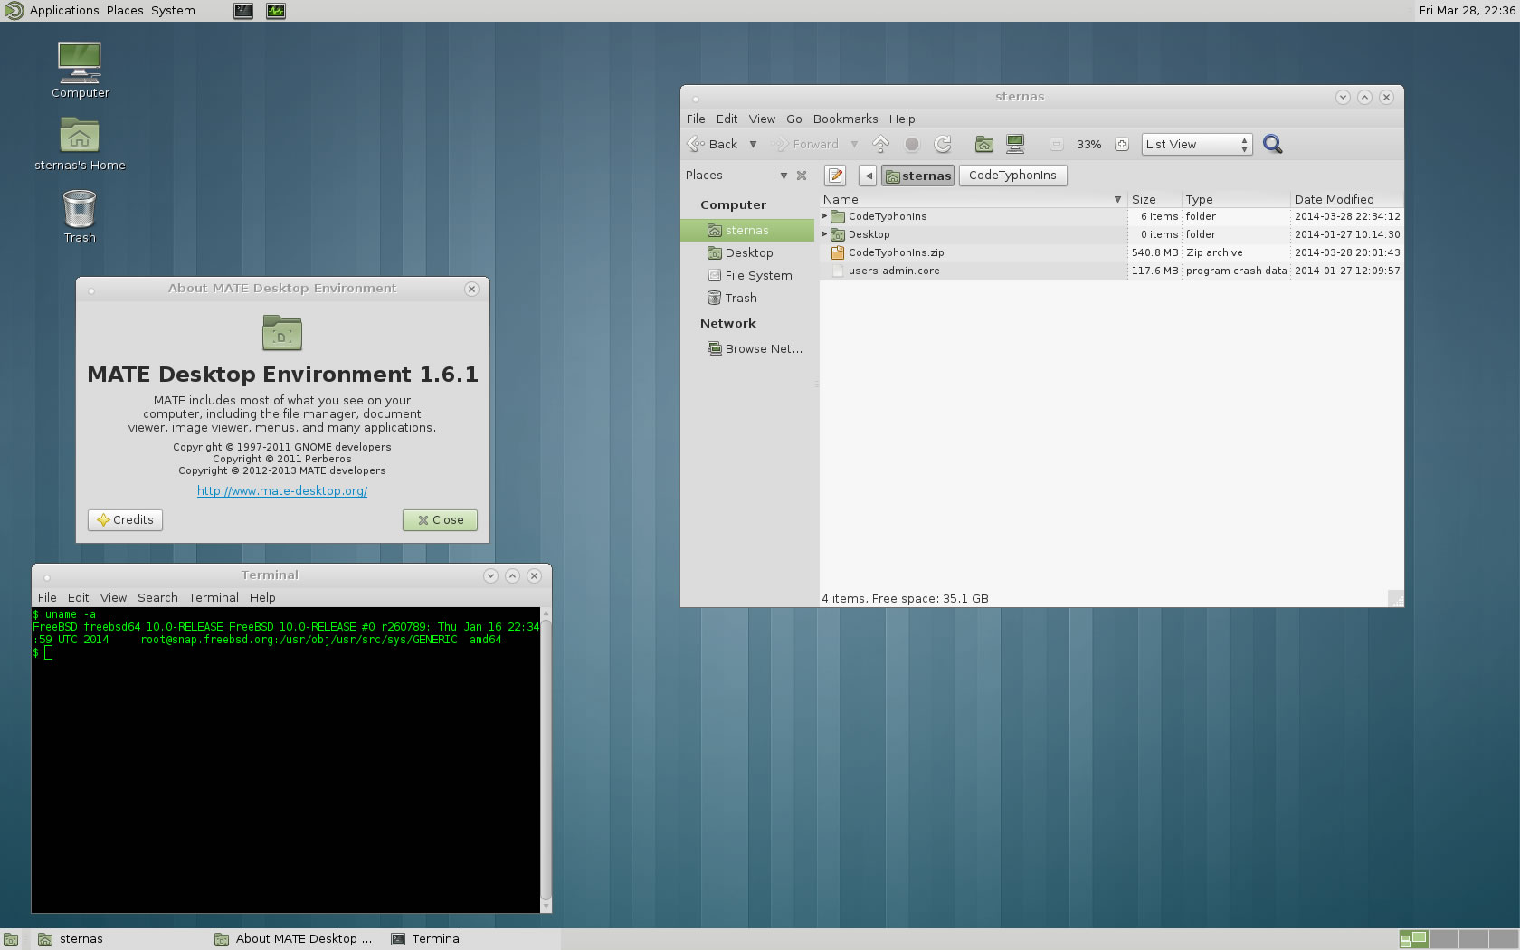Open file manager File menu
This screenshot has height=950, width=1520.
(696, 119)
